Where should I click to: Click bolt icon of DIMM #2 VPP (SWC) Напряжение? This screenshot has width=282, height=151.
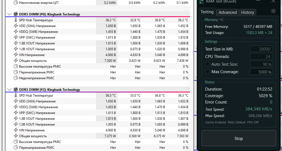[x=16, y=113]
